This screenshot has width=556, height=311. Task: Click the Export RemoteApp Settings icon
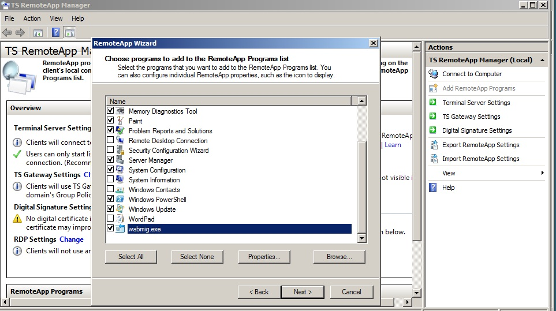434,145
